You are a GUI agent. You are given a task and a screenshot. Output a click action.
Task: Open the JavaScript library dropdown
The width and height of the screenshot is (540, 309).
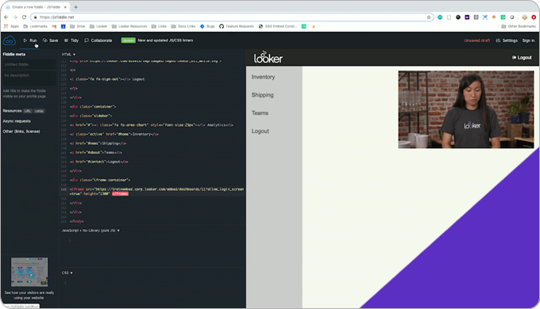tap(91, 231)
